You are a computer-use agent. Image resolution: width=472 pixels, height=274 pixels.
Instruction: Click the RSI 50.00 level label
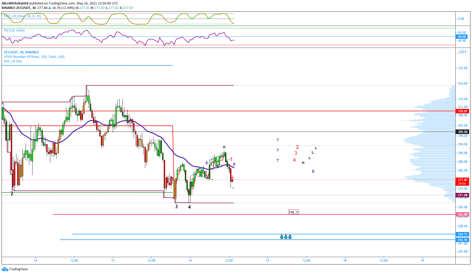click(462, 37)
